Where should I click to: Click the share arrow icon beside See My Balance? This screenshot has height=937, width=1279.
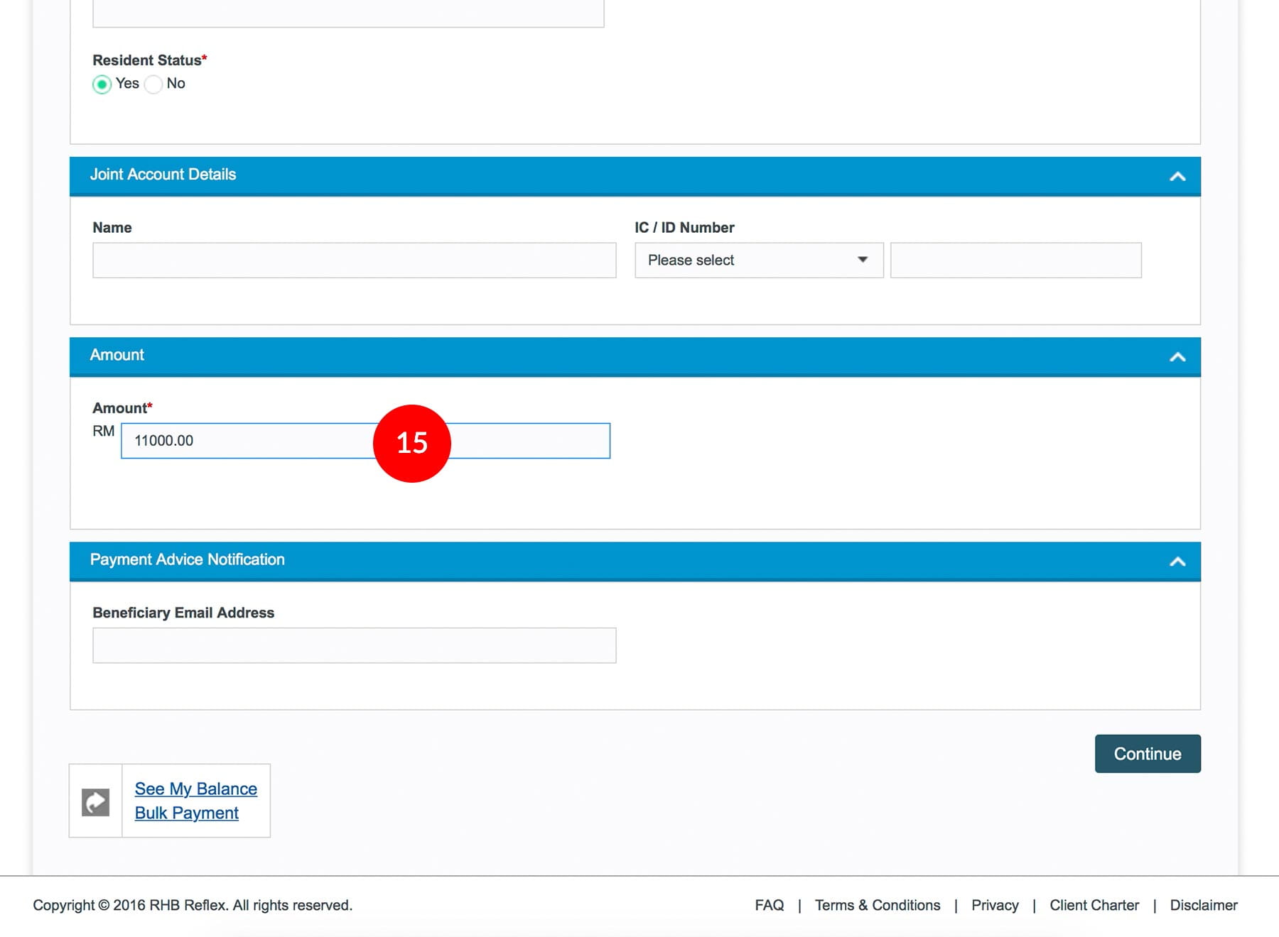tap(95, 801)
